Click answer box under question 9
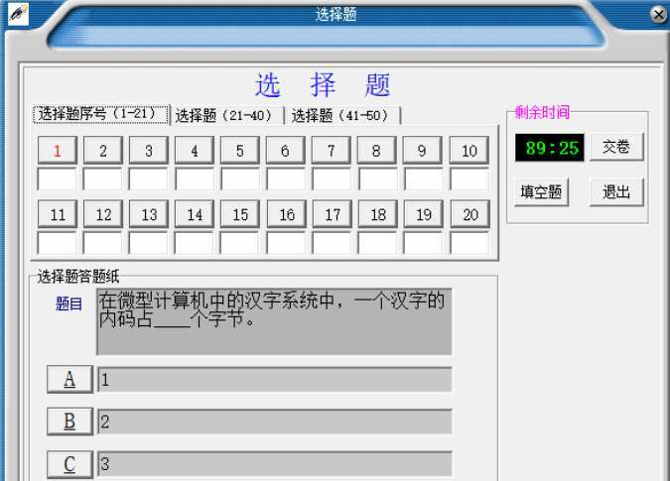The height and width of the screenshot is (481, 670). 424,180
